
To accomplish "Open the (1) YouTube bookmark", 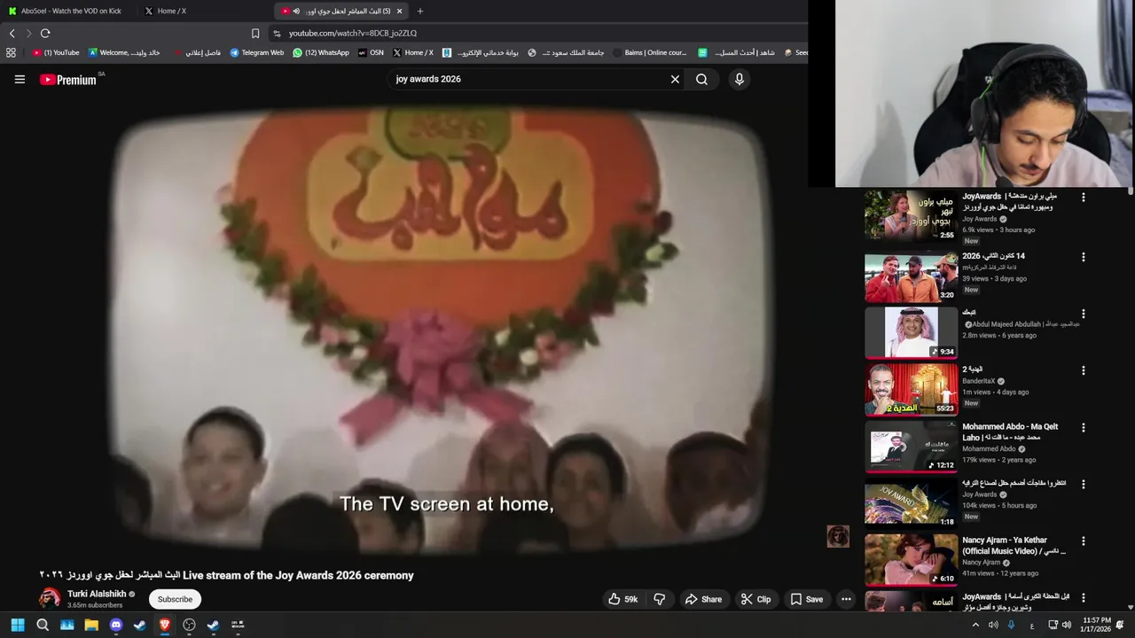I will coord(56,52).
